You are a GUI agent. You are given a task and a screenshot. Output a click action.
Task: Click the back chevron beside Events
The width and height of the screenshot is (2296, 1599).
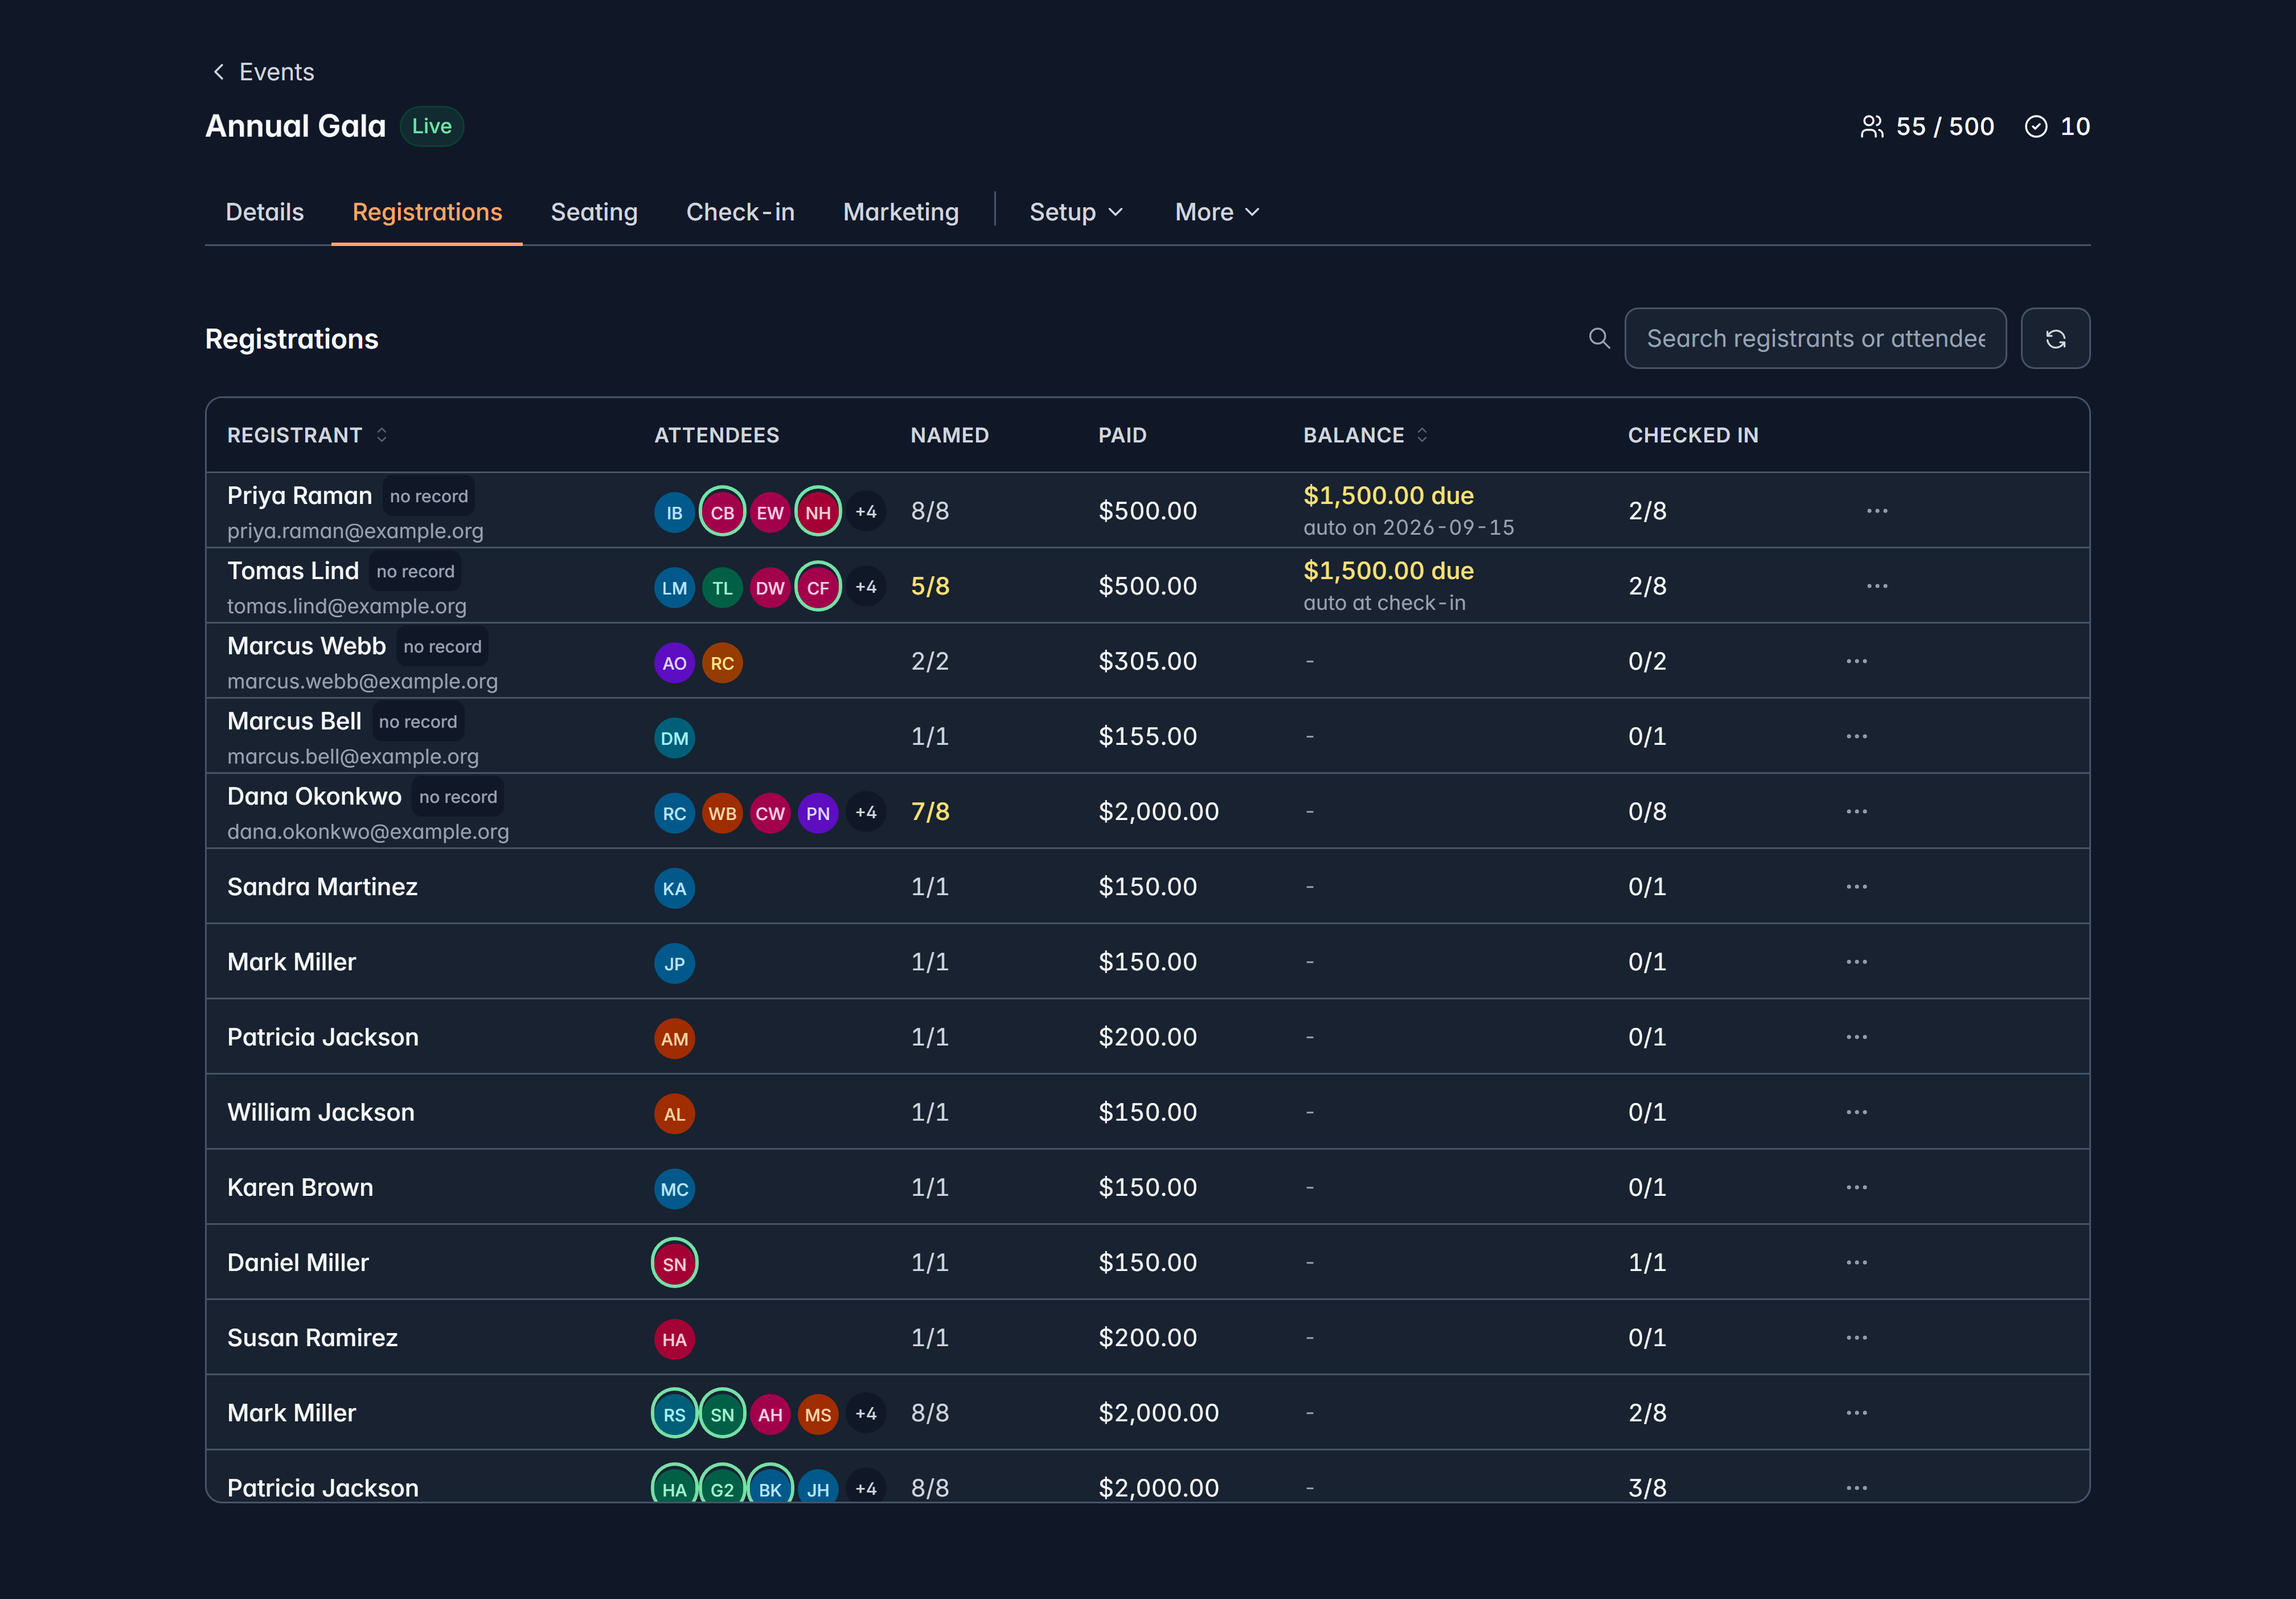(x=219, y=72)
